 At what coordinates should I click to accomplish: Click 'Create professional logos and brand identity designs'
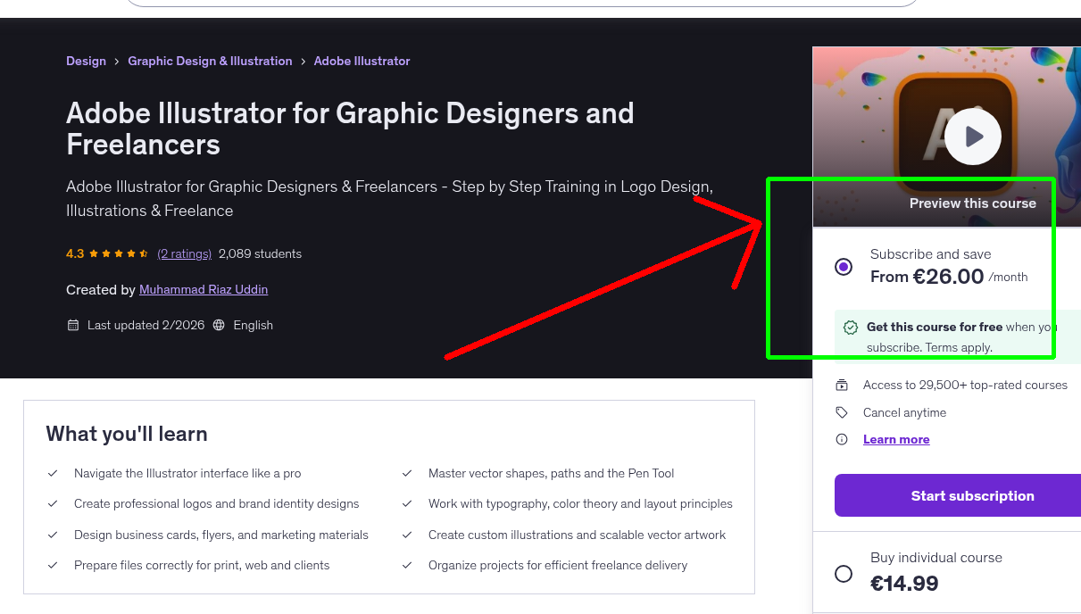tap(216, 503)
